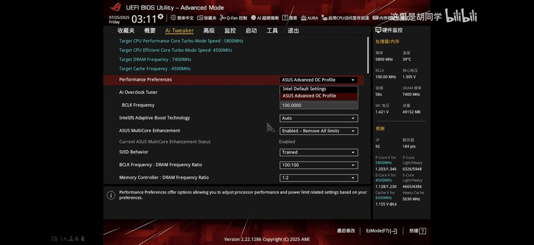
Task: Click the 1.305 V core voltage value
Action: [x=409, y=77]
